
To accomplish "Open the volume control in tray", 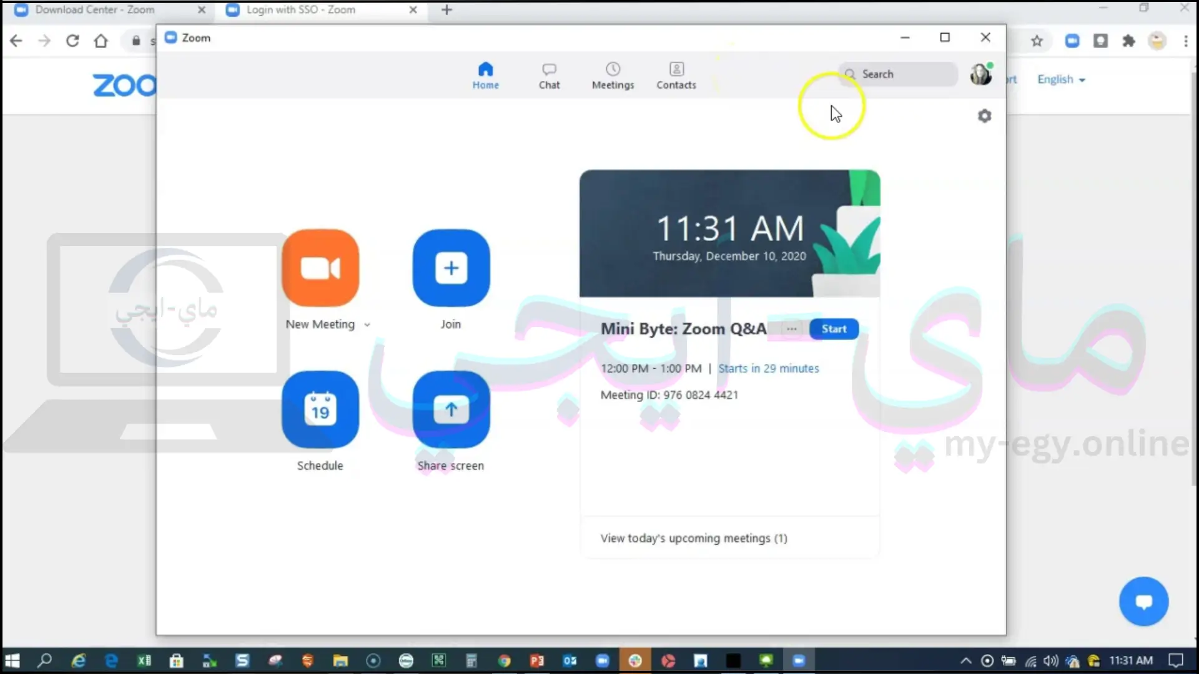I will point(1051,660).
